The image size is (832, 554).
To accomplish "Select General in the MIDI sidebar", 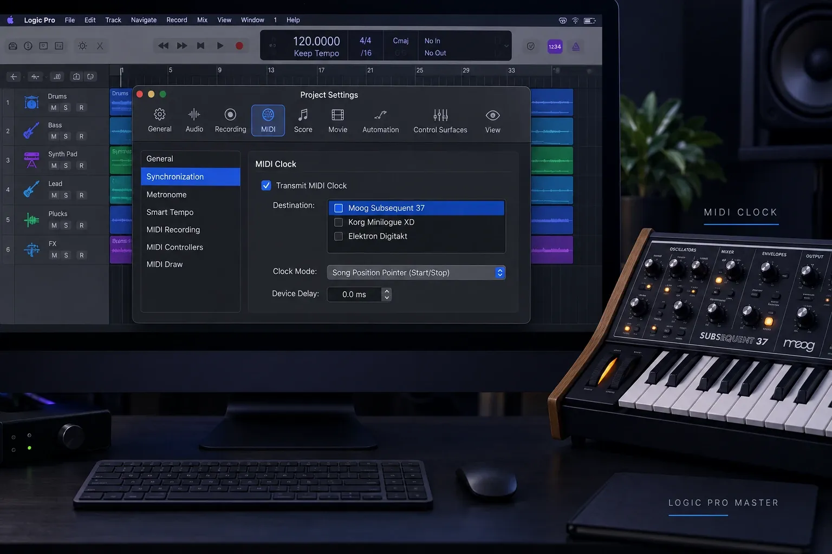I will coord(190,159).
